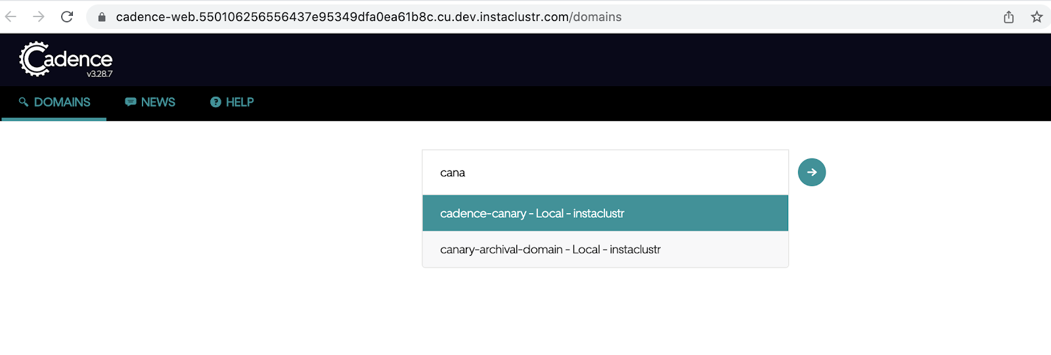The height and width of the screenshot is (355, 1051).
Task: Reload the current page
Action: point(67,17)
